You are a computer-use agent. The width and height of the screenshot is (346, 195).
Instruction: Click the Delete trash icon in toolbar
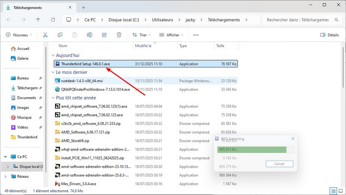click(119, 35)
